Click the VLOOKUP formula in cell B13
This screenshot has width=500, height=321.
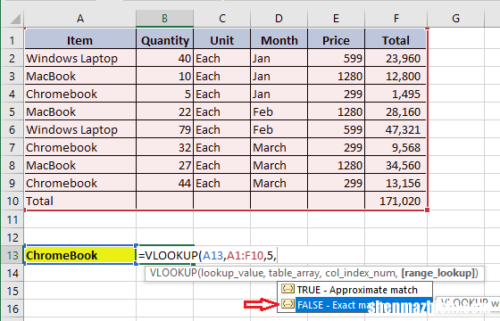click(x=207, y=255)
